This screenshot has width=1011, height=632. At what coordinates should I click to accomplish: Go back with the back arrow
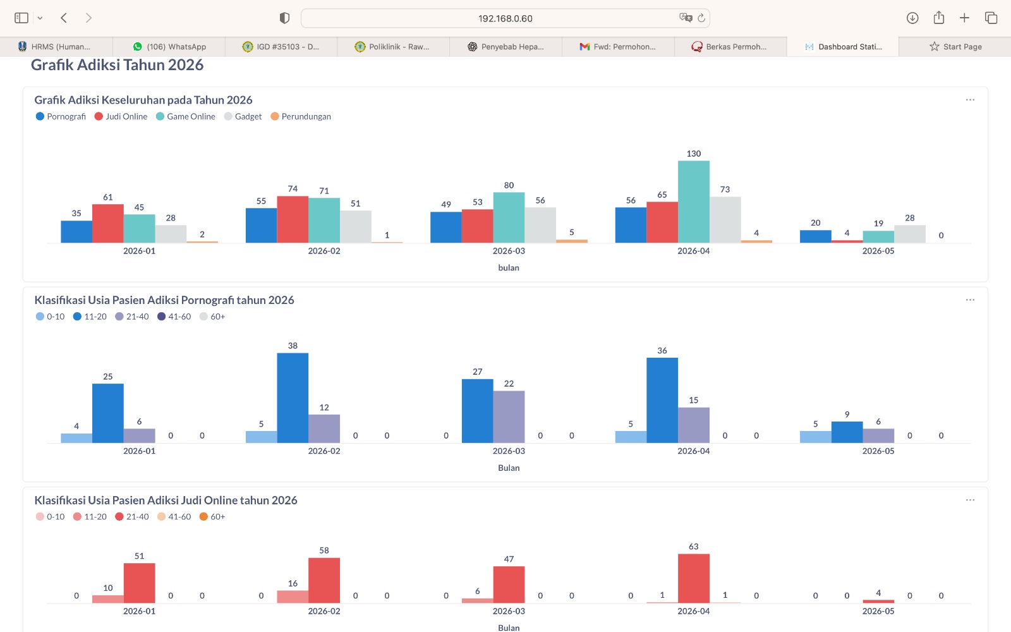pyautogui.click(x=64, y=18)
